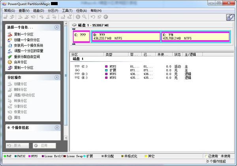Select the C: partition block in disk map
This screenshot has height=166, width=237.
tap(81, 37)
